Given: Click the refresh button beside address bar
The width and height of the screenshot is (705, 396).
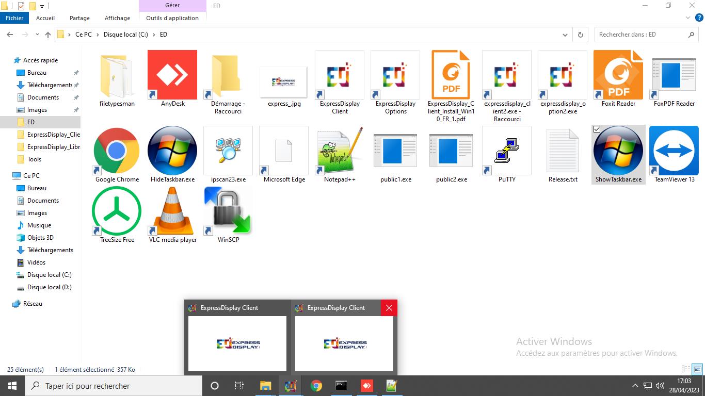Looking at the screenshot, I should pyautogui.click(x=581, y=35).
